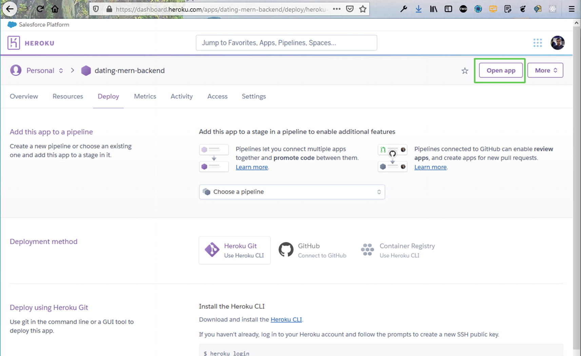Open Firefox downloads arrow icon
Image resolution: width=581 pixels, height=356 pixels.
pos(419,9)
